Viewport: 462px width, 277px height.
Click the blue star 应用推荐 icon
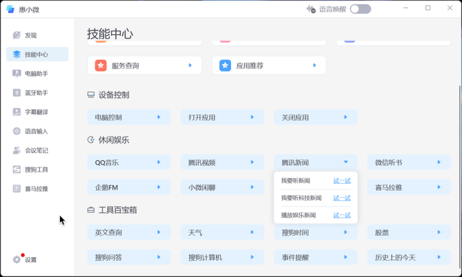pyautogui.click(x=225, y=65)
